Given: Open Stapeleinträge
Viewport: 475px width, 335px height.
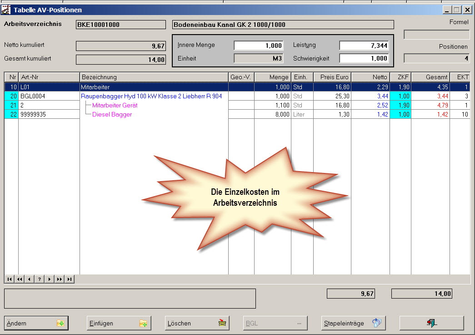Looking at the screenshot, I should click(353, 323).
